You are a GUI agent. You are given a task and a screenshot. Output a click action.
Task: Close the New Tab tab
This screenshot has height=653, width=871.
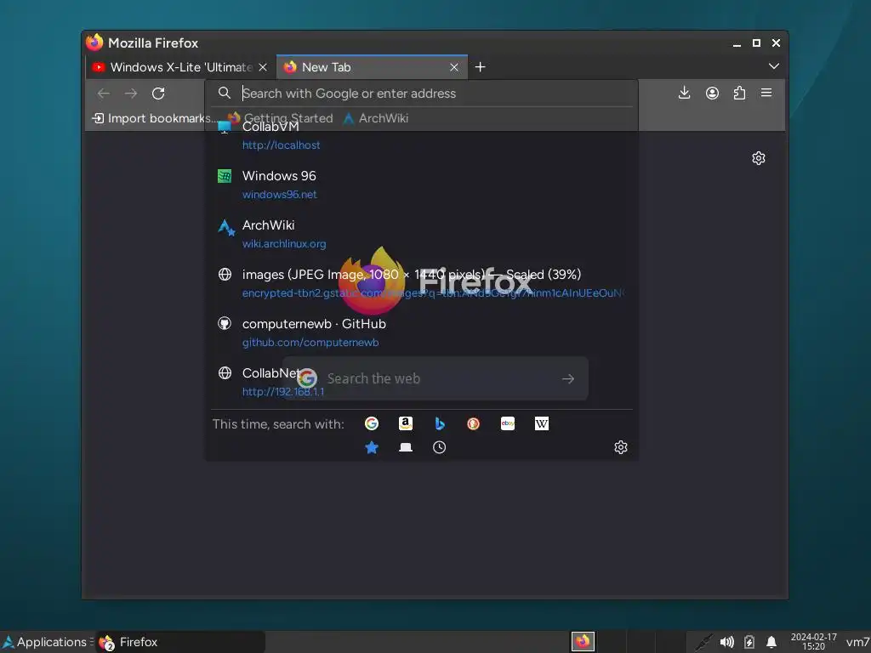pyautogui.click(x=454, y=67)
